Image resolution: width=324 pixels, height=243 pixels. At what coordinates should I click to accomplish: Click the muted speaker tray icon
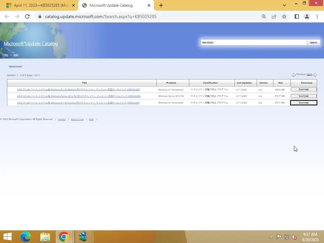294,237
